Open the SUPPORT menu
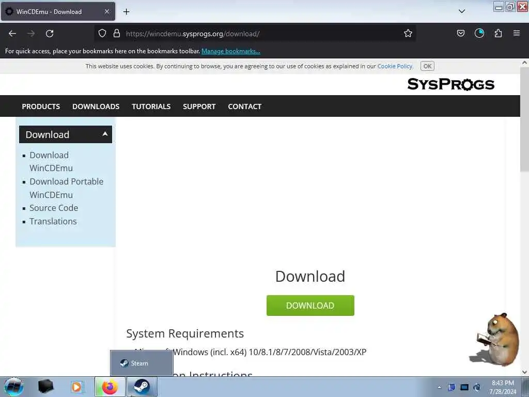 pos(199,106)
